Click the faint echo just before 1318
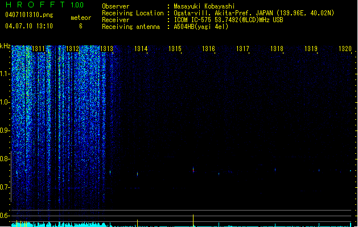The height and width of the screenshot is (227, 358). pyautogui.click(x=275, y=170)
